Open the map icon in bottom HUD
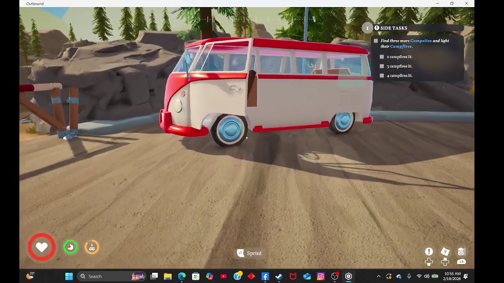Screen dimensions: 504x283 click(445, 252)
